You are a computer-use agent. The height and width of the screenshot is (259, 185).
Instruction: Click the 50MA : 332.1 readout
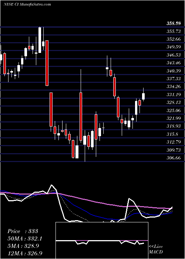point(25,239)
